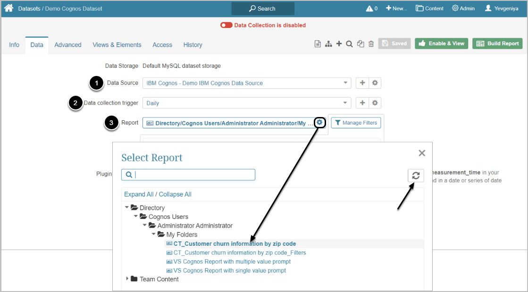Image resolution: width=528 pixels, height=292 pixels.
Task: Click the Saved button
Action: click(394, 43)
